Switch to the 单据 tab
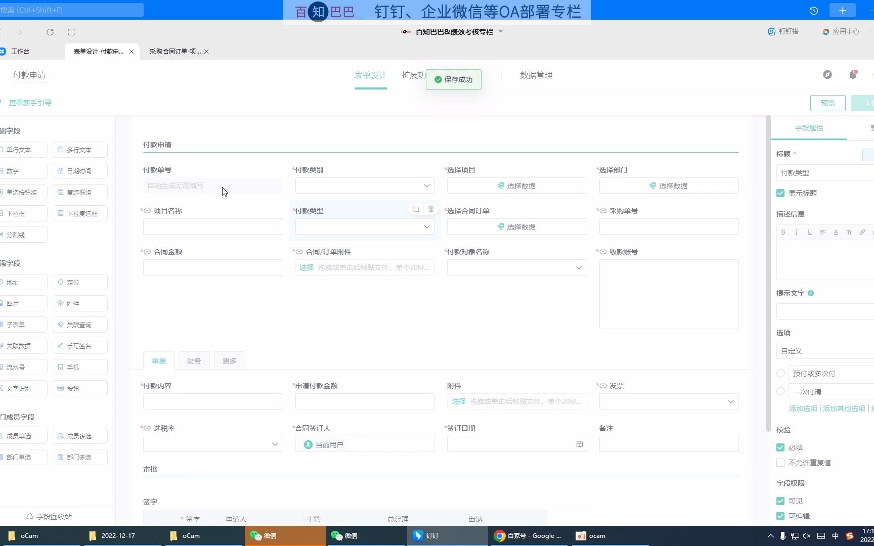 click(x=159, y=361)
